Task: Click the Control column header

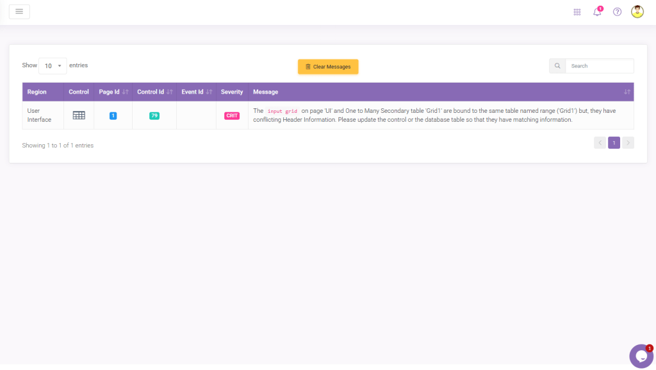Action: pyautogui.click(x=79, y=92)
